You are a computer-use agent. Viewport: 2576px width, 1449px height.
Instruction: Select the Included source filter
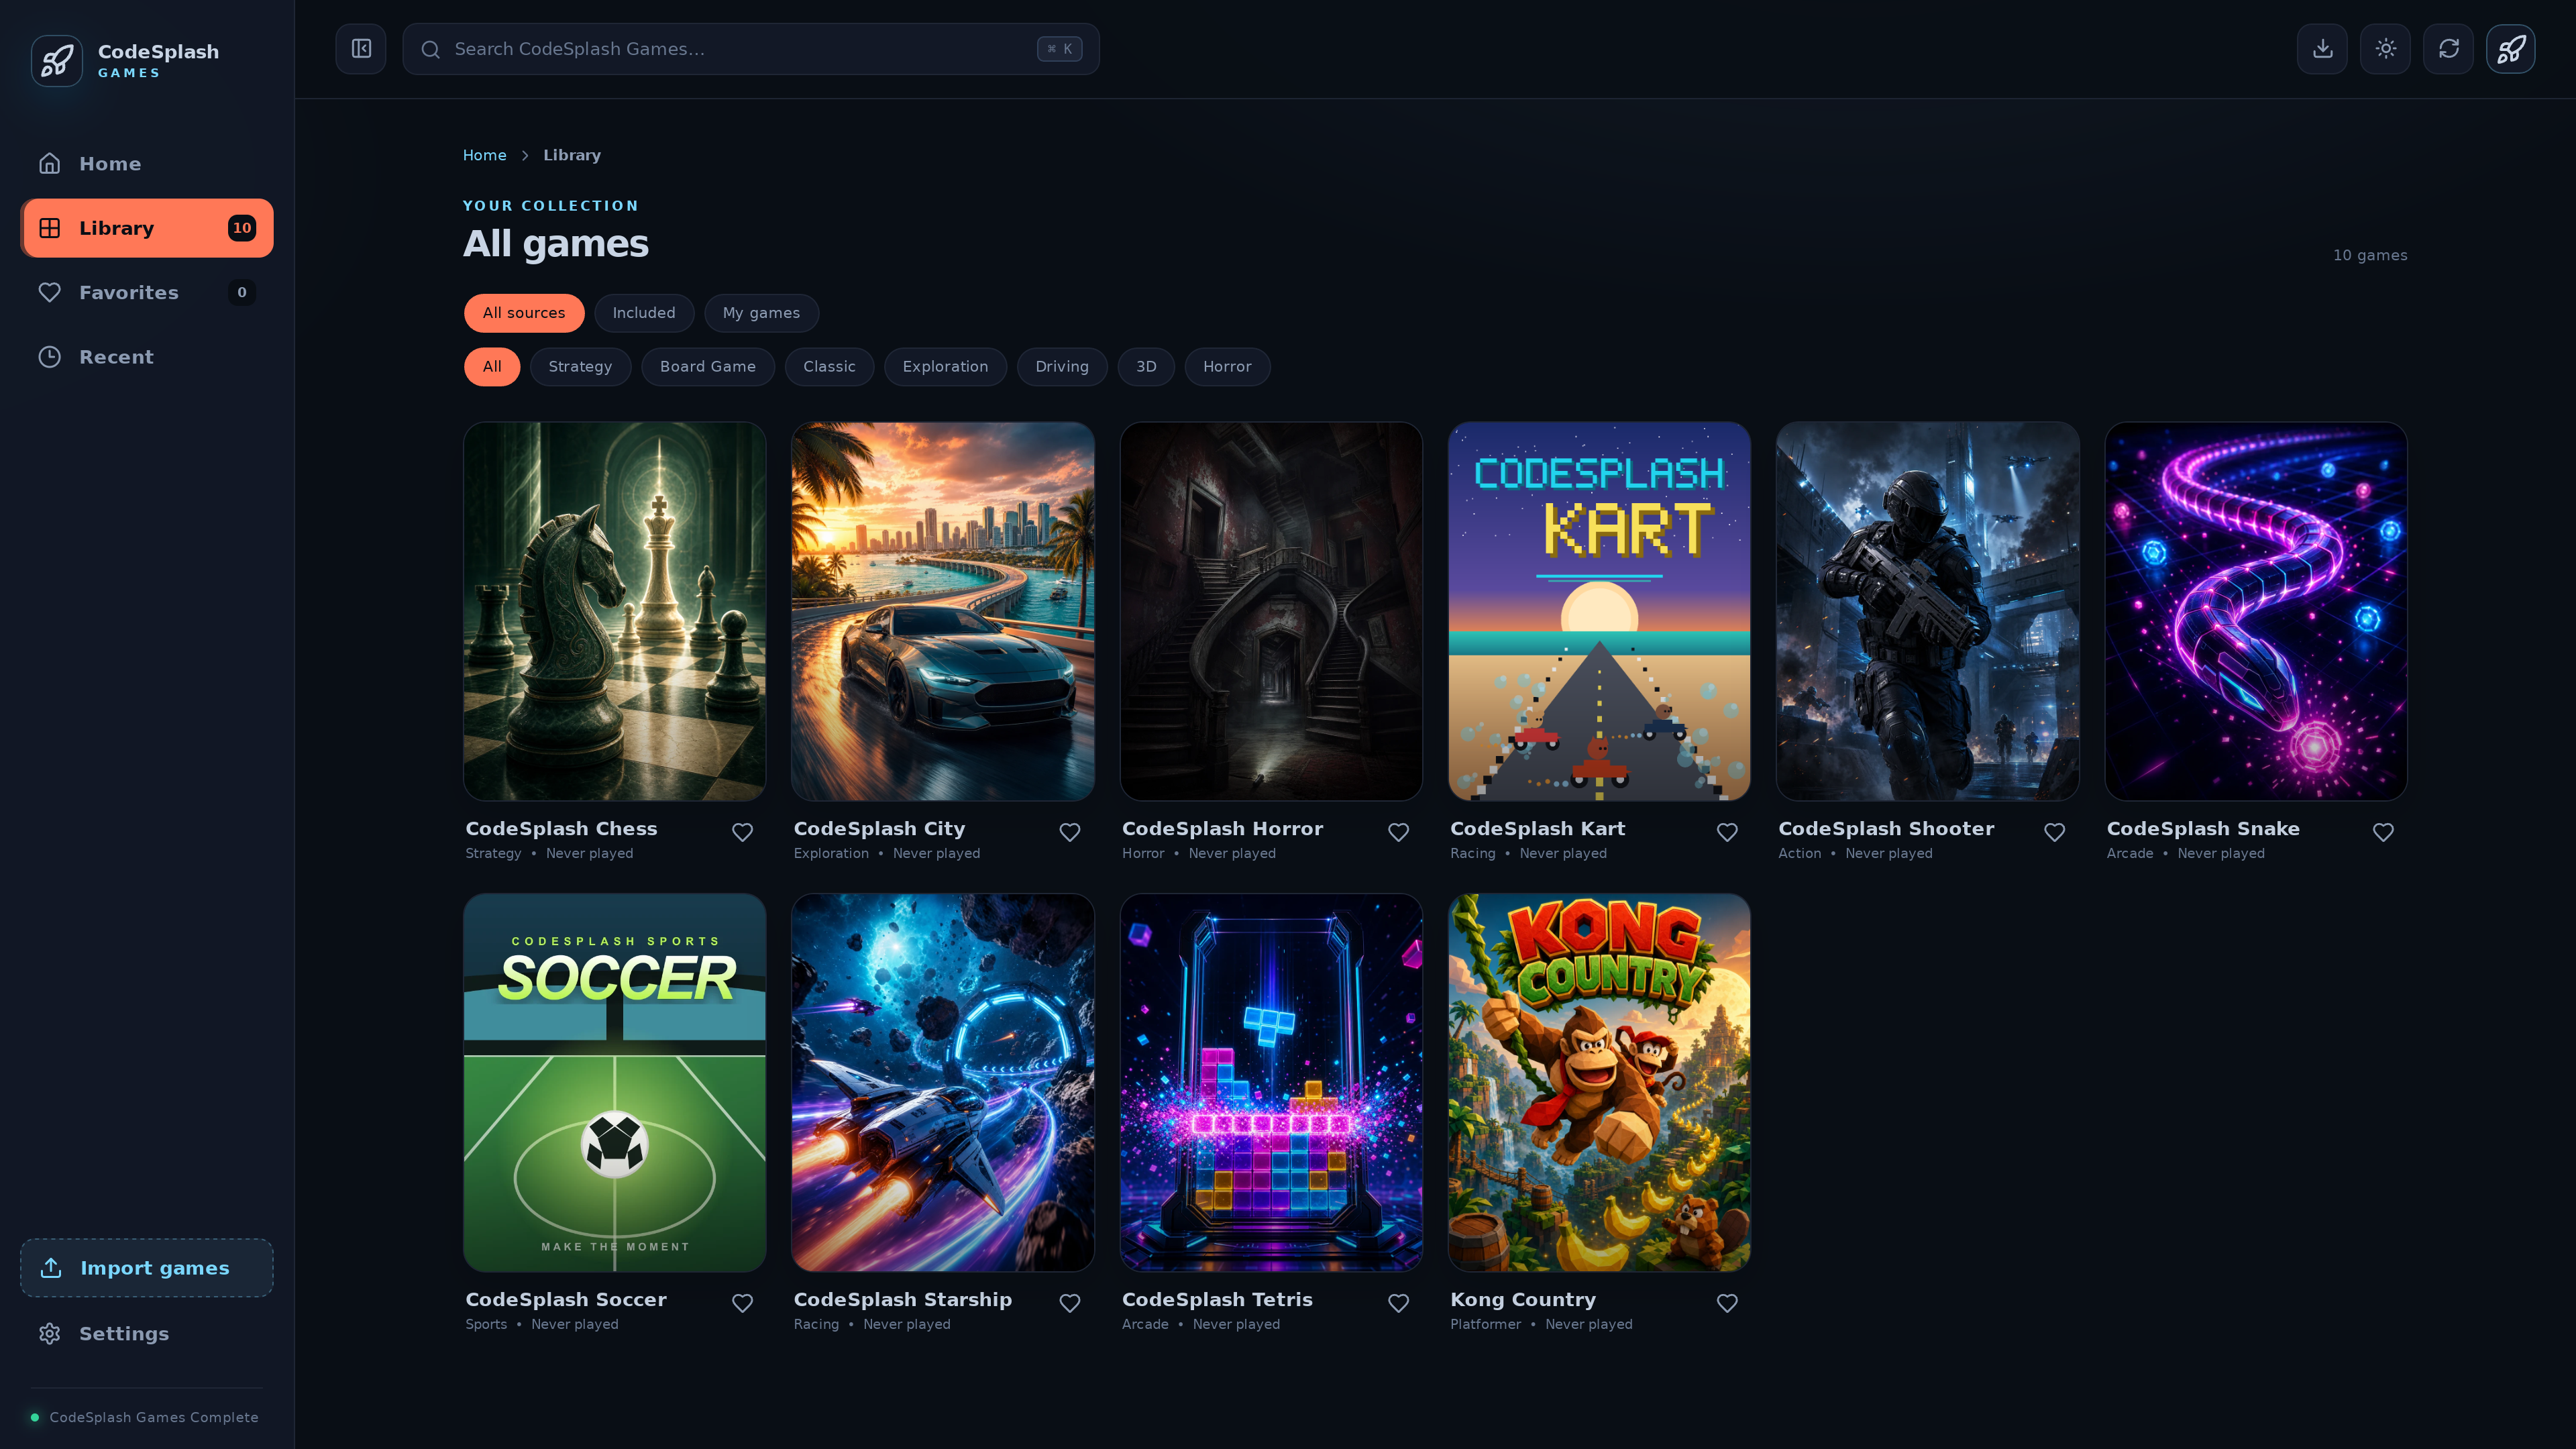644,313
